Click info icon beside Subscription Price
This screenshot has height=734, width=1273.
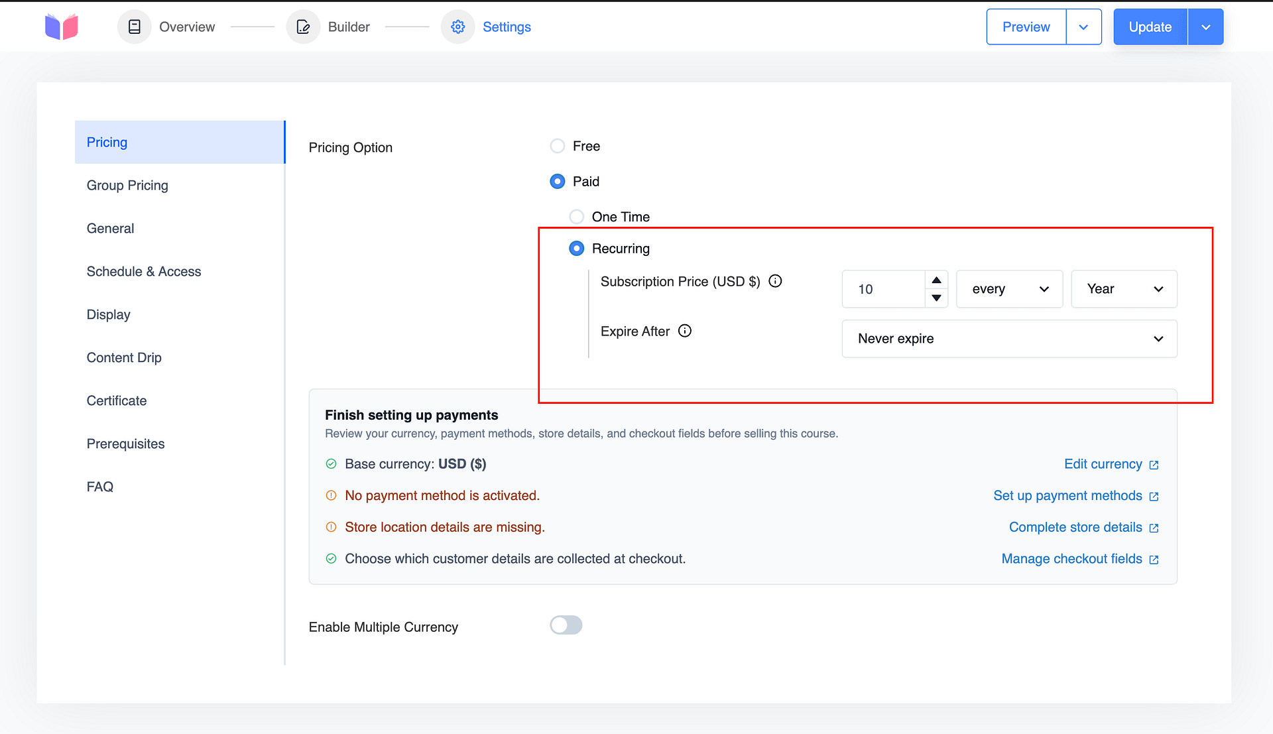point(775,281)
